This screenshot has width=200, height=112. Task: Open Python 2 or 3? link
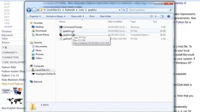pyautogui.click(x=10, y=75)
